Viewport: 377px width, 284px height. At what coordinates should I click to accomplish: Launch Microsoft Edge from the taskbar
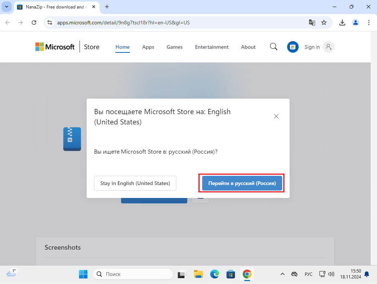[x=214, y=274]
